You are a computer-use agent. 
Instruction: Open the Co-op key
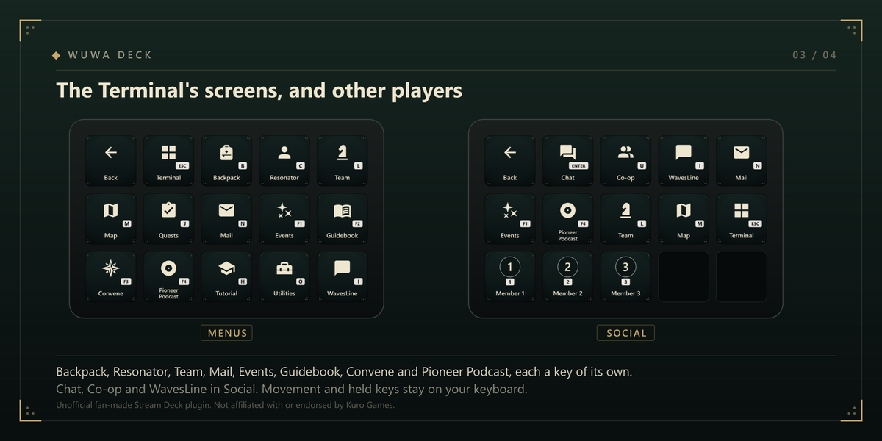[625, 160]
